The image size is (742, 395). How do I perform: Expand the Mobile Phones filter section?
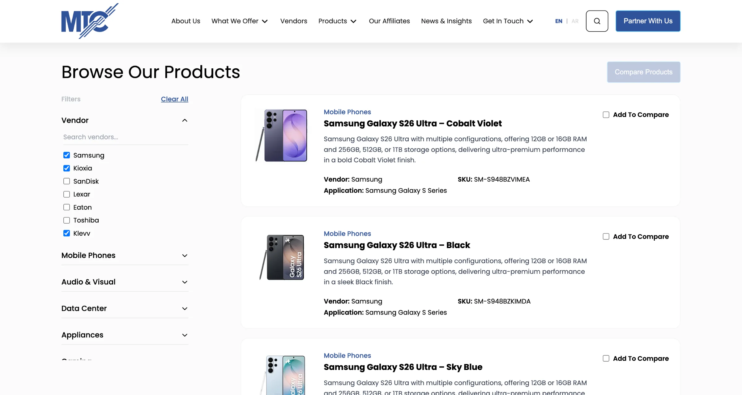[x=125, y=255]
